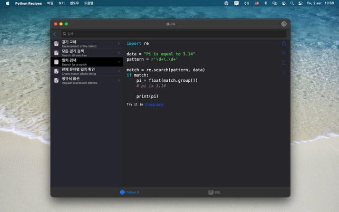The height and width of the screenshot is (212, 339).
Task: Expand the 정규식 옵션 row chevron
Action: (x=119, y=80)
